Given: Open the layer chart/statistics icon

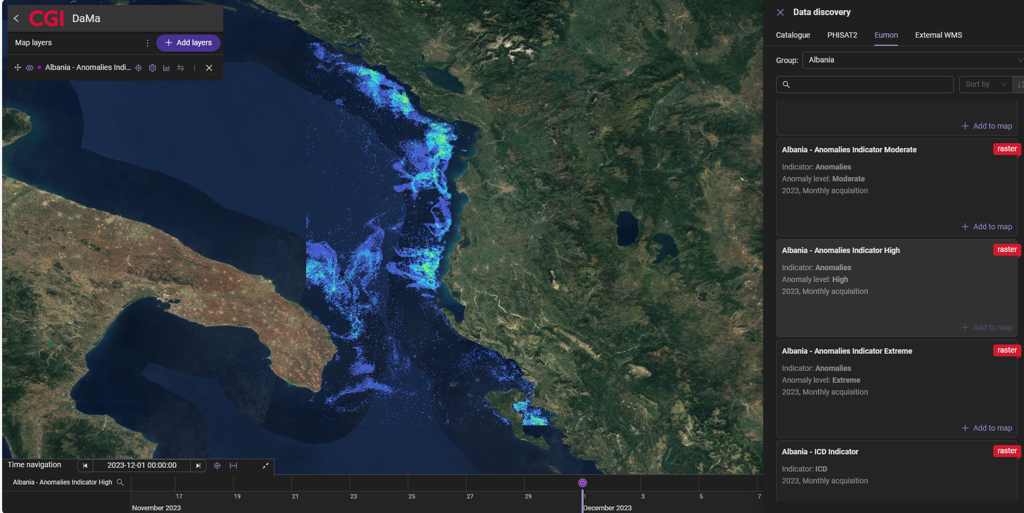Looking at the screenshot, I should point(167,68).
